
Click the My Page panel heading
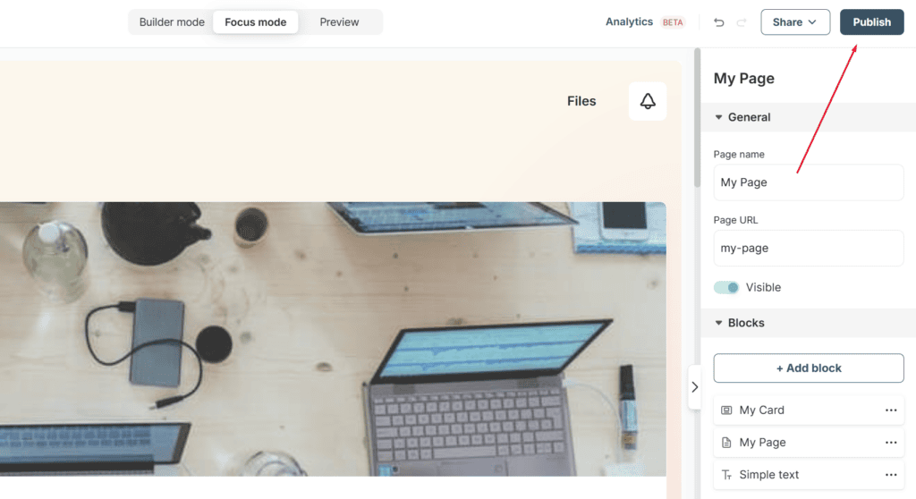click(x=743, y=79)
